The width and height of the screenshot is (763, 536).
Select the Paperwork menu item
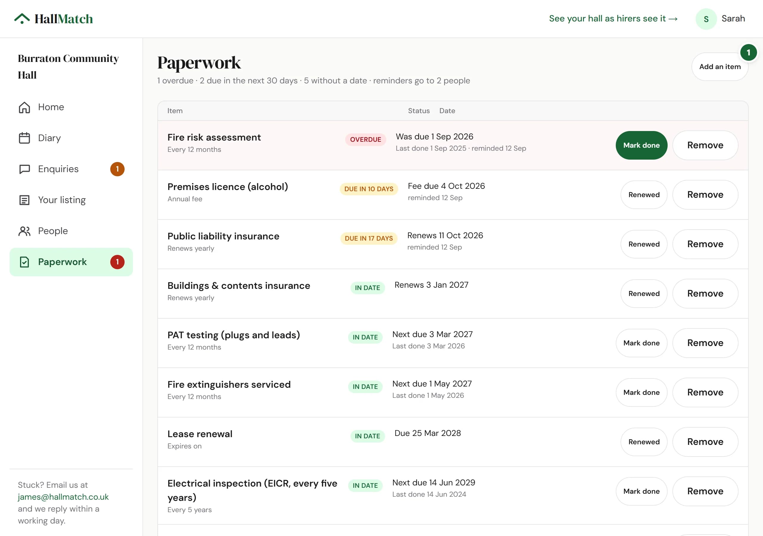[71, 262]
